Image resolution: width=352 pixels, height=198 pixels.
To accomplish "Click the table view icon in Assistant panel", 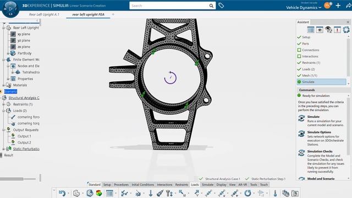I will point(311,30).
